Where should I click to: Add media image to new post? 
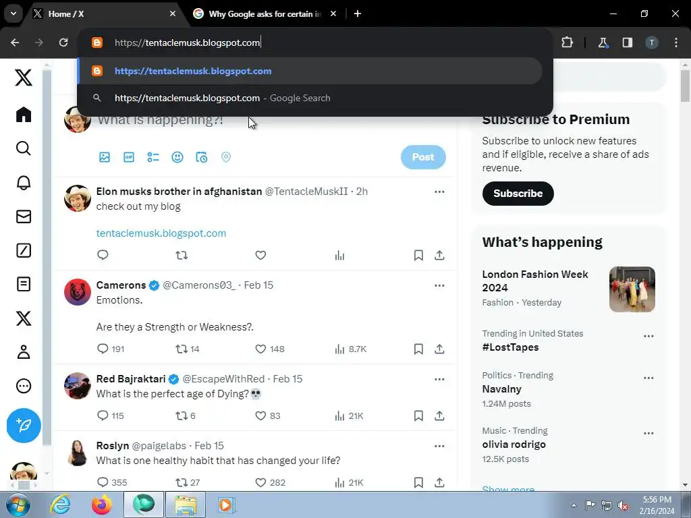[105, 157]
